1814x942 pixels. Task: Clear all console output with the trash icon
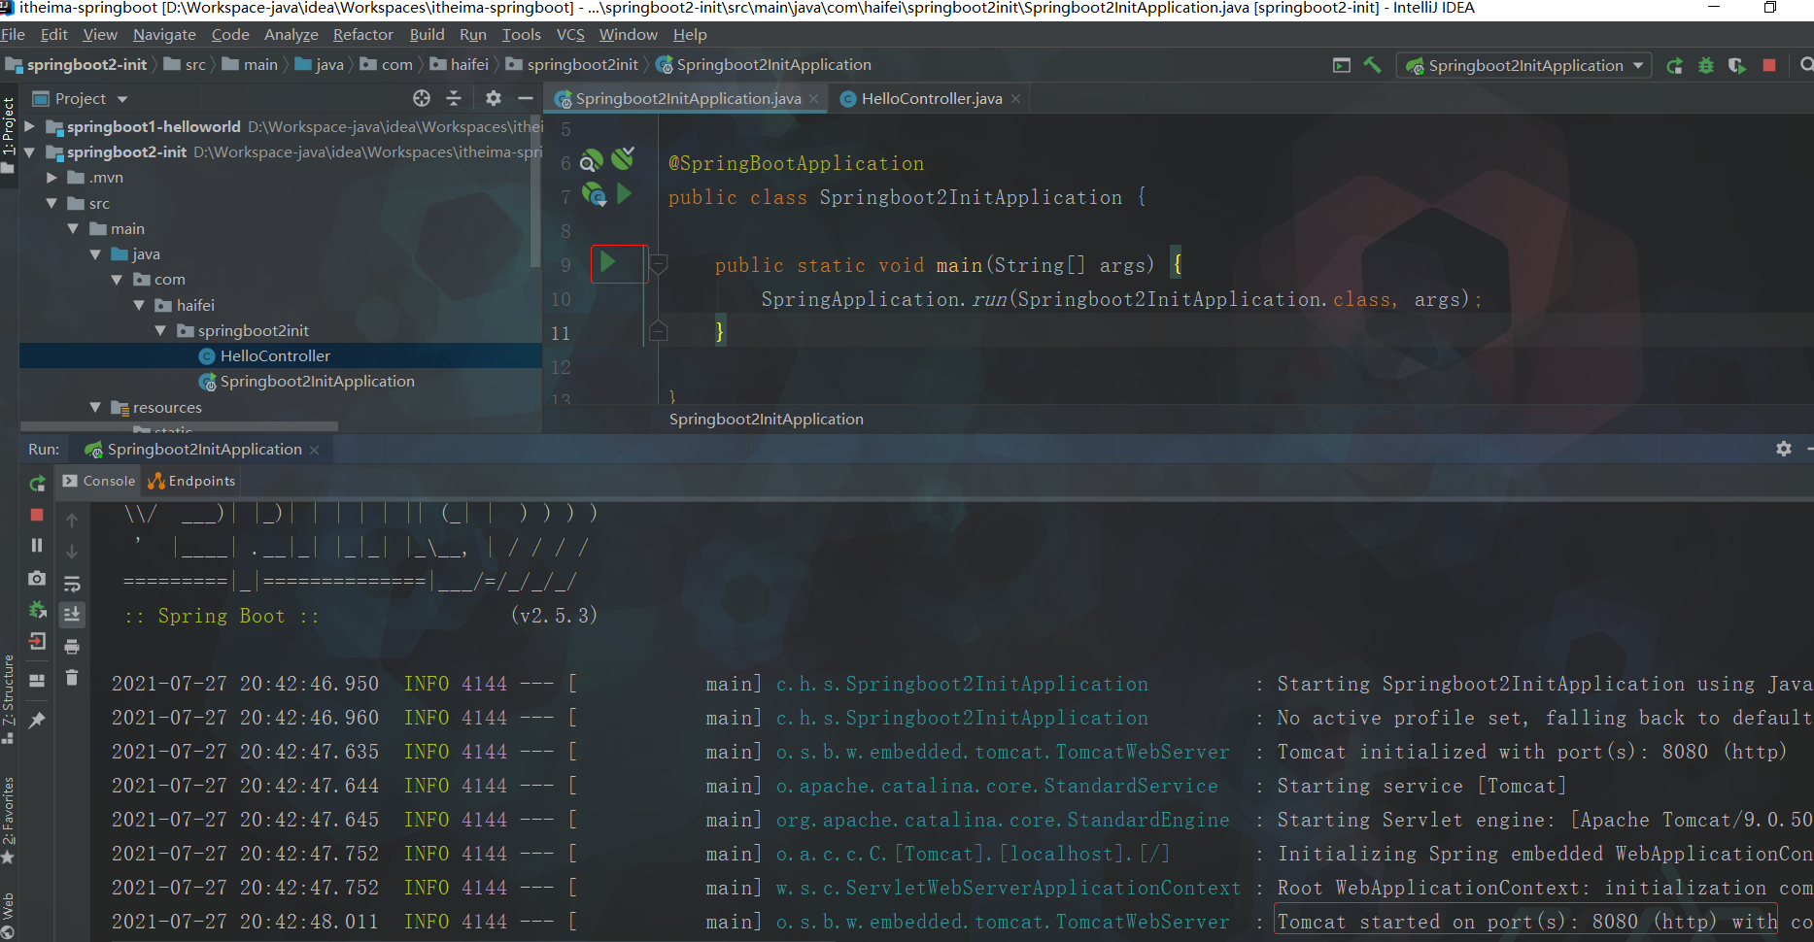(72, 677)
